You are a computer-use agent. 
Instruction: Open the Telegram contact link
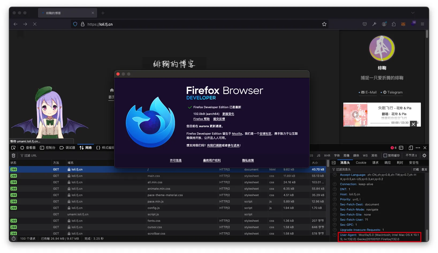[393, 92]
